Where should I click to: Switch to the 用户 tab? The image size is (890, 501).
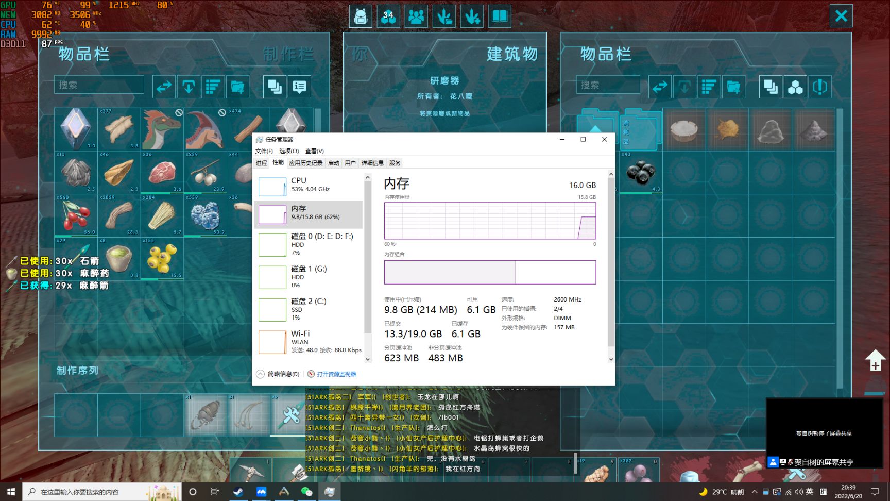[x=350, y=163]
